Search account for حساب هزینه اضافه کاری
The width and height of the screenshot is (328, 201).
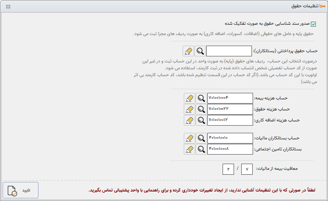[201, 120]
